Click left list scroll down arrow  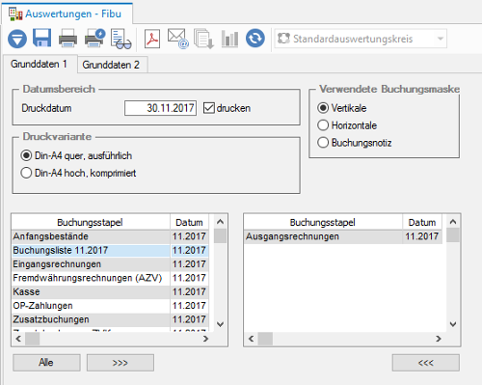click(x=220, y=324)
